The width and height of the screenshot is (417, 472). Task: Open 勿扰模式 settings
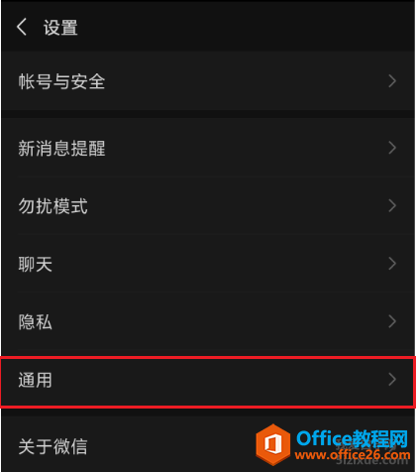208,205
